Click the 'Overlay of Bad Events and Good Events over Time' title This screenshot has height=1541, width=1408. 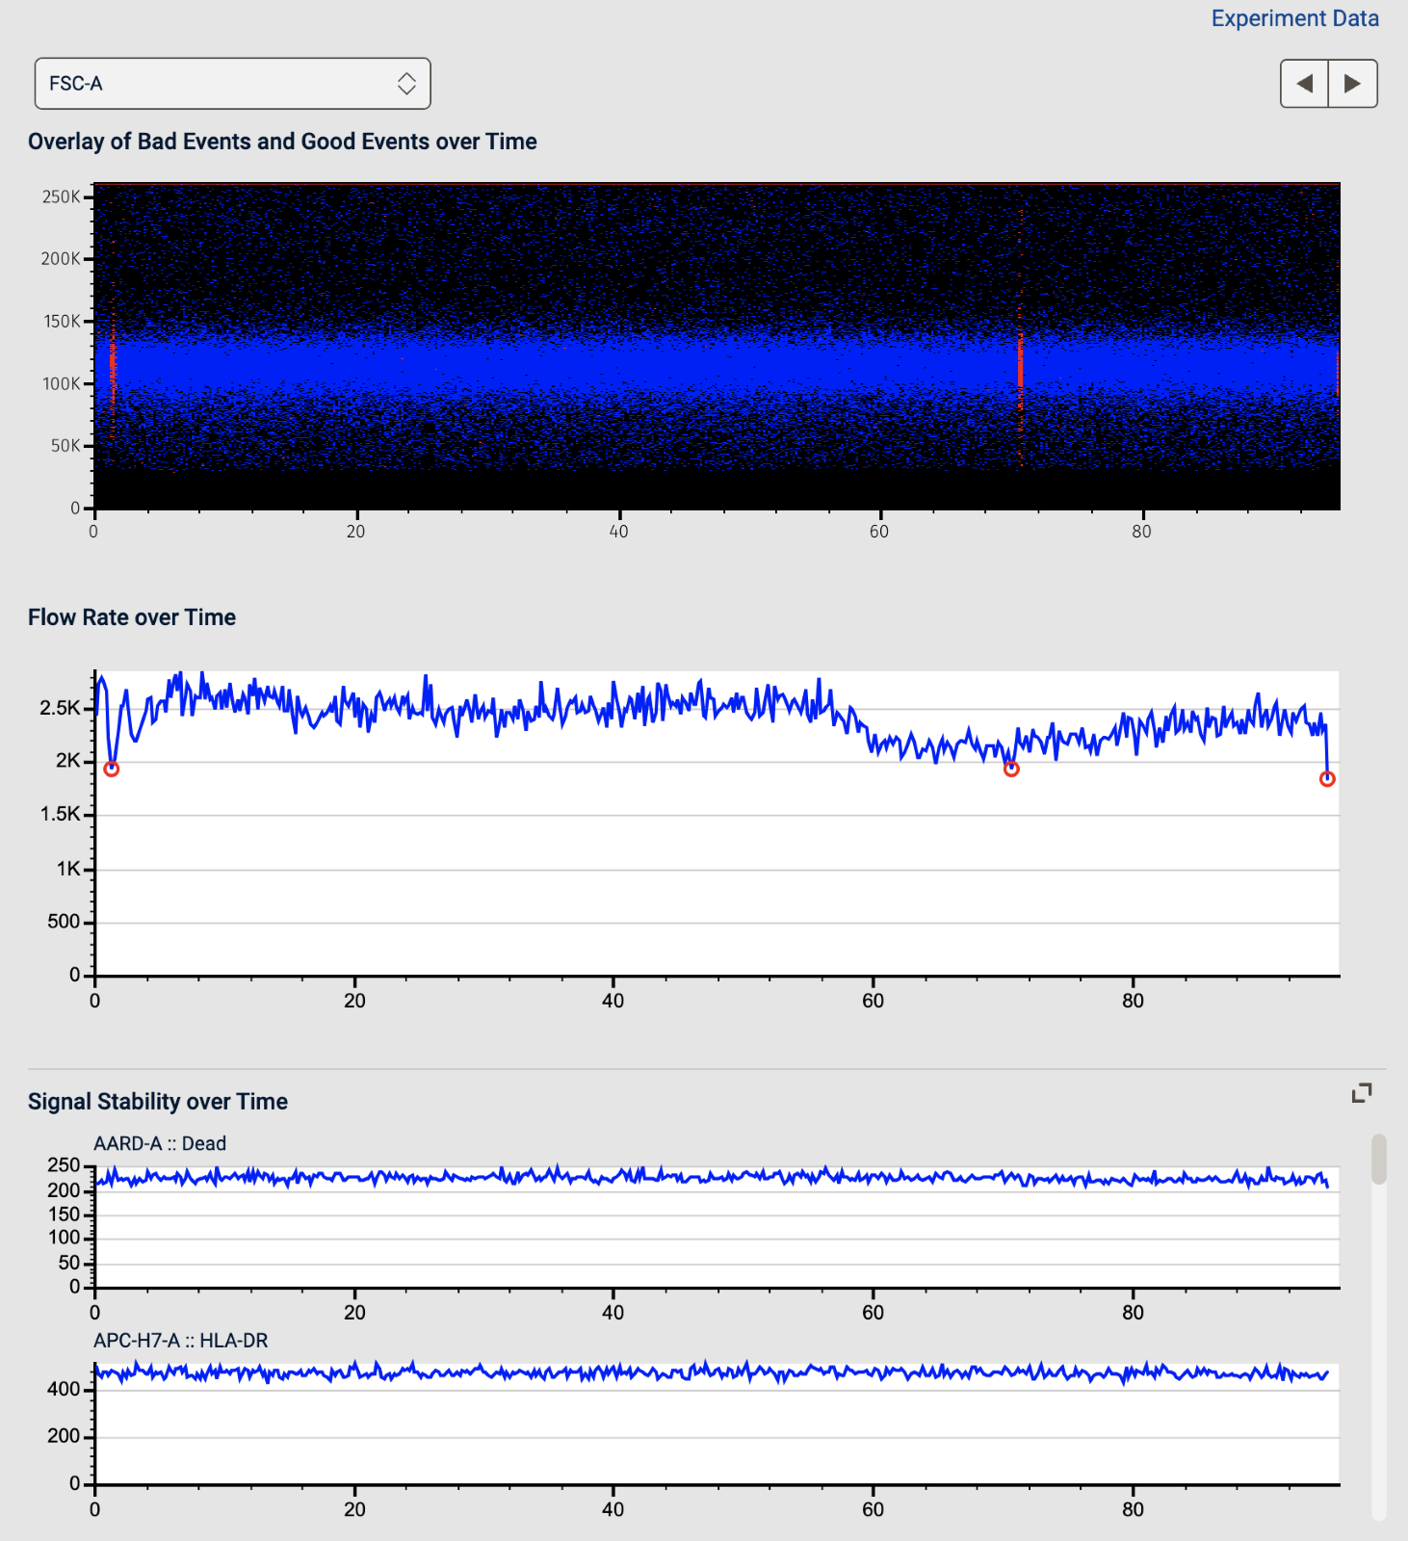pyautogui.click(x=282, y=142)
